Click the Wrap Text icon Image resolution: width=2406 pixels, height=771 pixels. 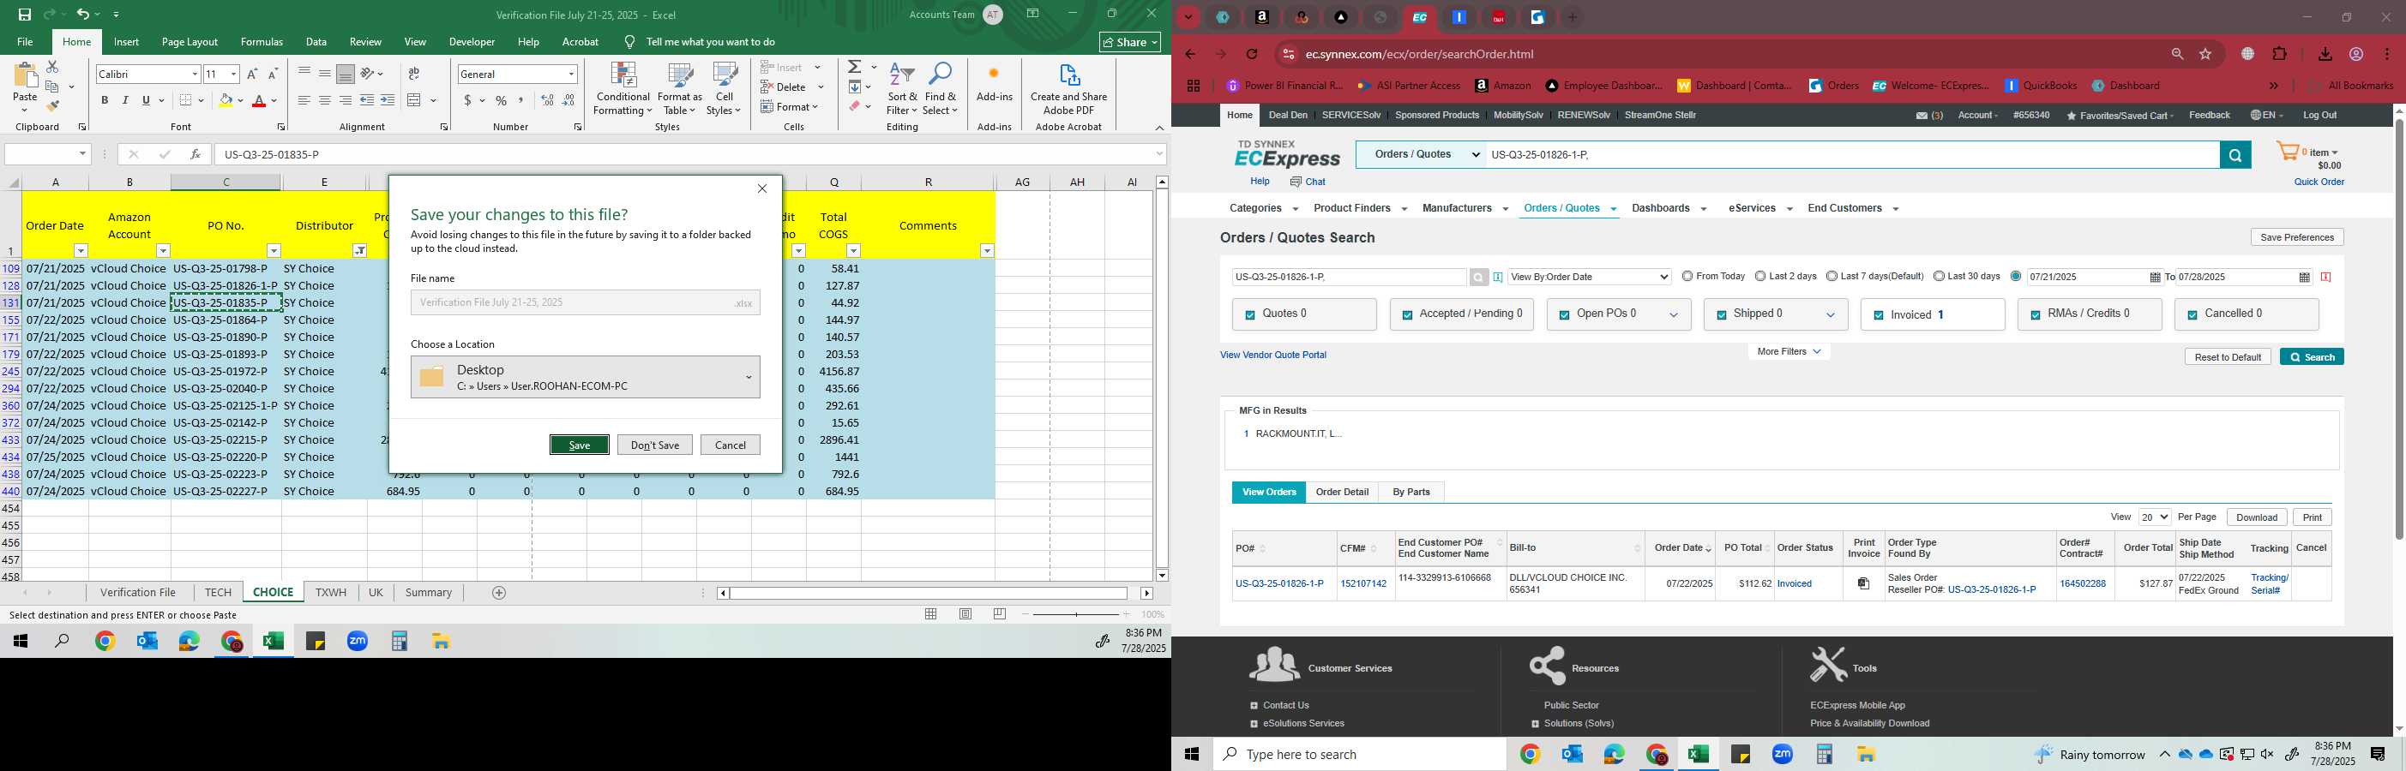pos(414,74)
